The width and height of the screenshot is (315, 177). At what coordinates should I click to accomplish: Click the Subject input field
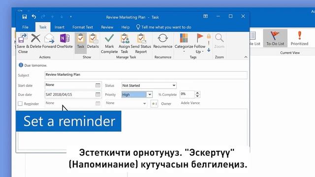[146, 75]
